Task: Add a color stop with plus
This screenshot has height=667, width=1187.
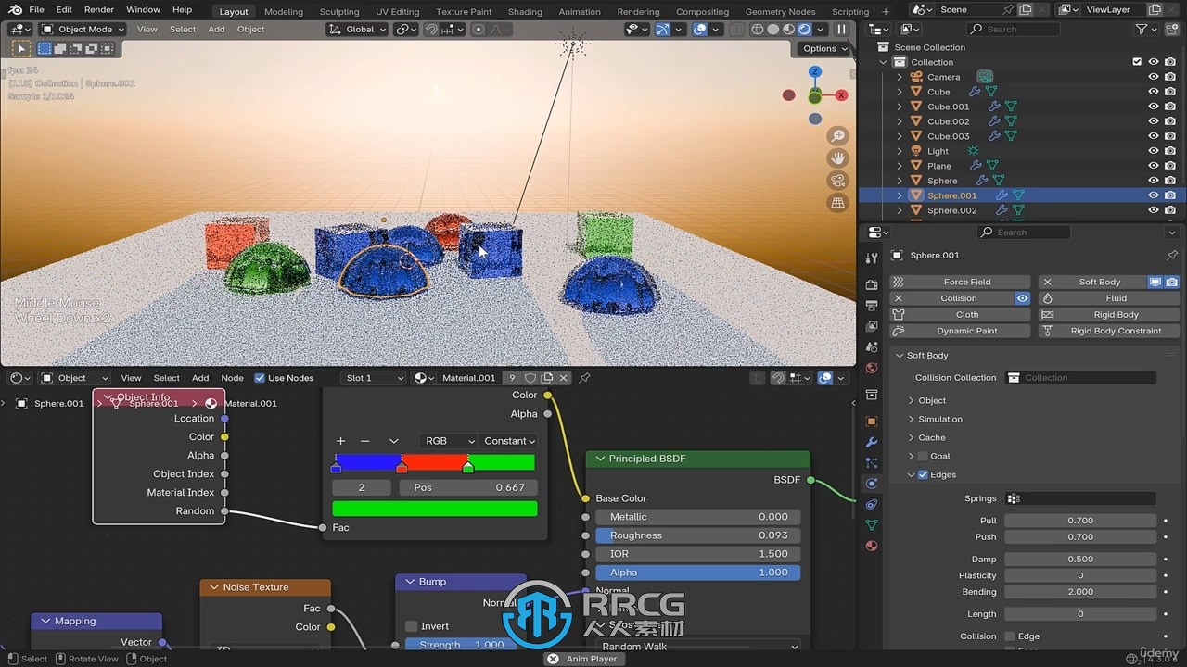Action: coord(340,441)
